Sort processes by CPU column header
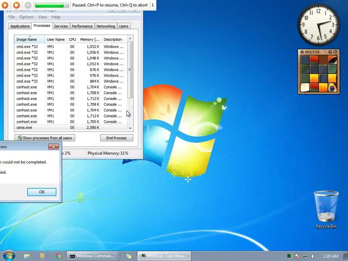The width and height of the screenshot is (348, 261). click(x=72, y=39)
